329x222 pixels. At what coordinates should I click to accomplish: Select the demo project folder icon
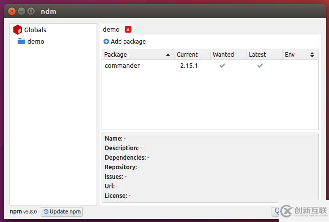(x=21, y=41)
